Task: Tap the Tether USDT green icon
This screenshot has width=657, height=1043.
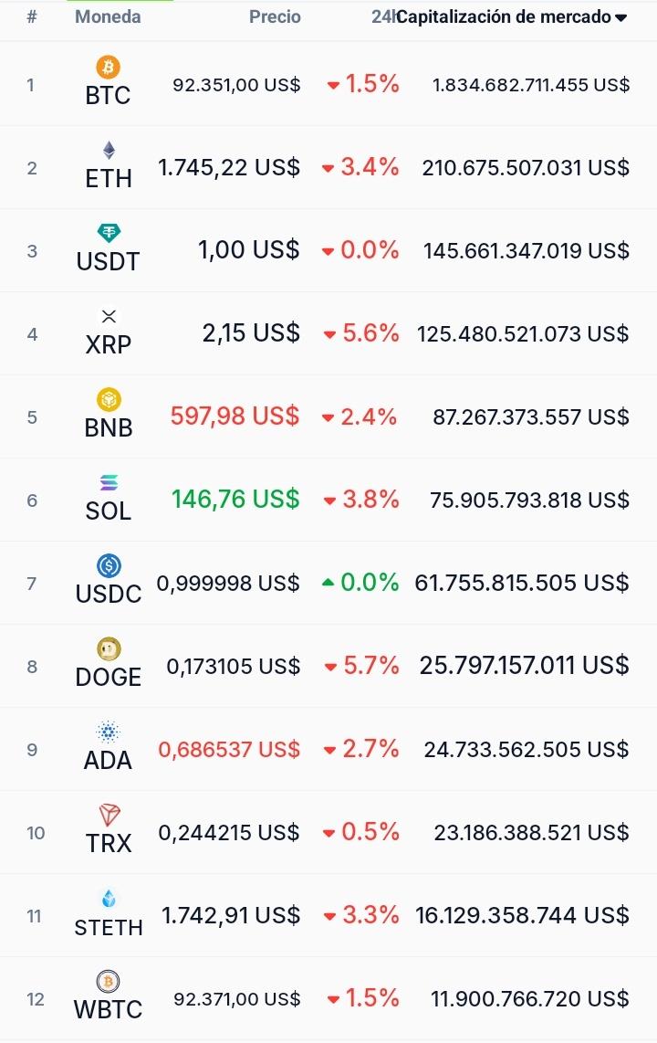Action: [109, 233]
